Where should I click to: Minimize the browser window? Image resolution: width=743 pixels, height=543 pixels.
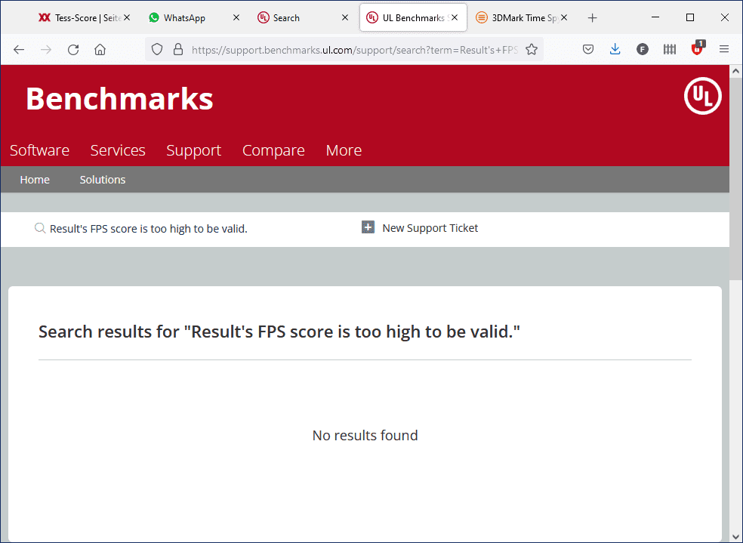(x=655, y=17)
